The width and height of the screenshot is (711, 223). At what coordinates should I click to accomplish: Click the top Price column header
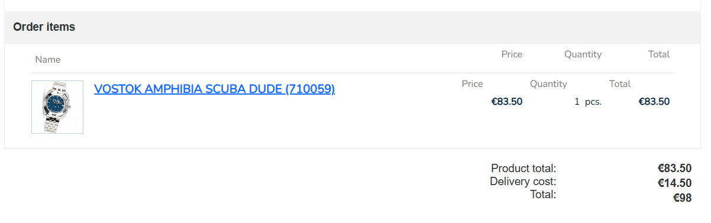tap(512, 54)
